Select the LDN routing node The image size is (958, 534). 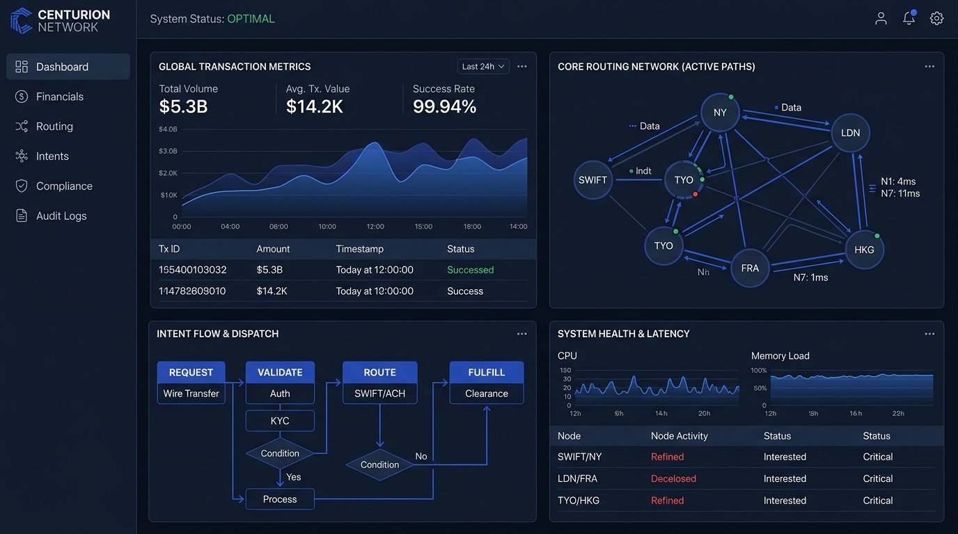click(x=850, y=133)
